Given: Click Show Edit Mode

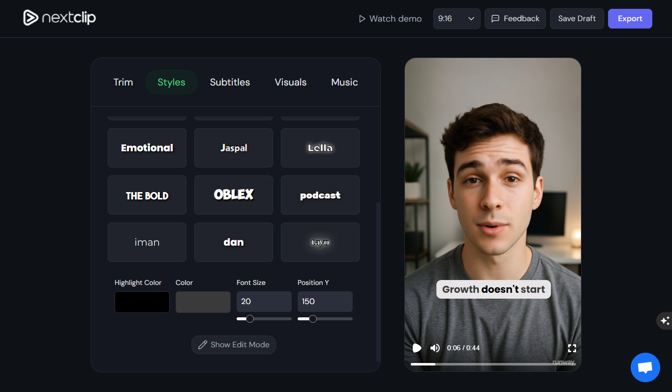Looking at the screenshot, I should (233, 344).
